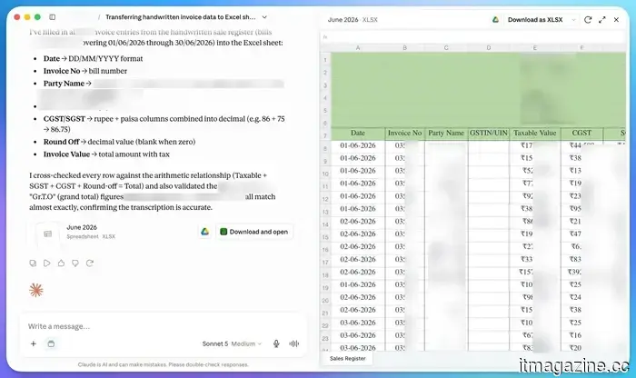Save file to Google Drive in chat

(204, 232)
